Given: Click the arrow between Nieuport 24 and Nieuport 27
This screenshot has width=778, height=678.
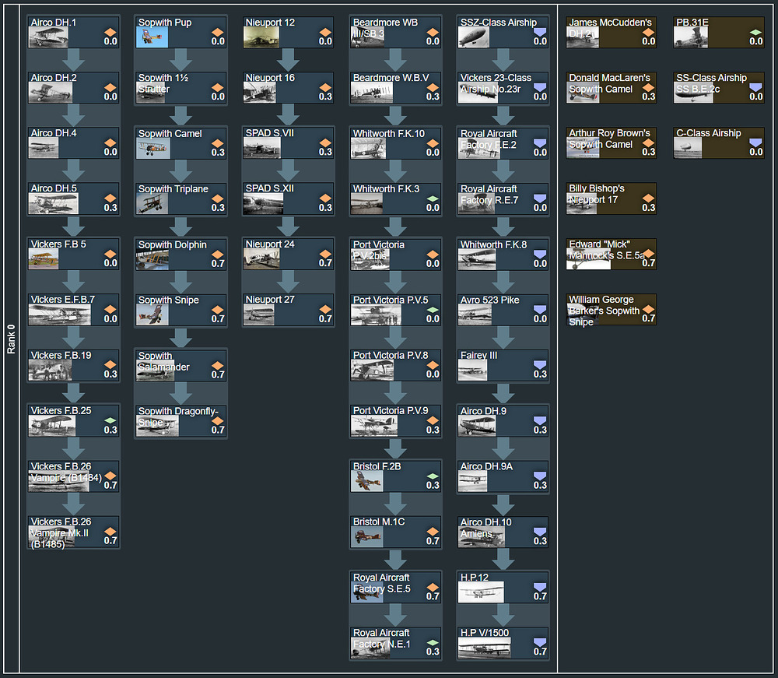Looking at the screenshot, I should 289,282.
